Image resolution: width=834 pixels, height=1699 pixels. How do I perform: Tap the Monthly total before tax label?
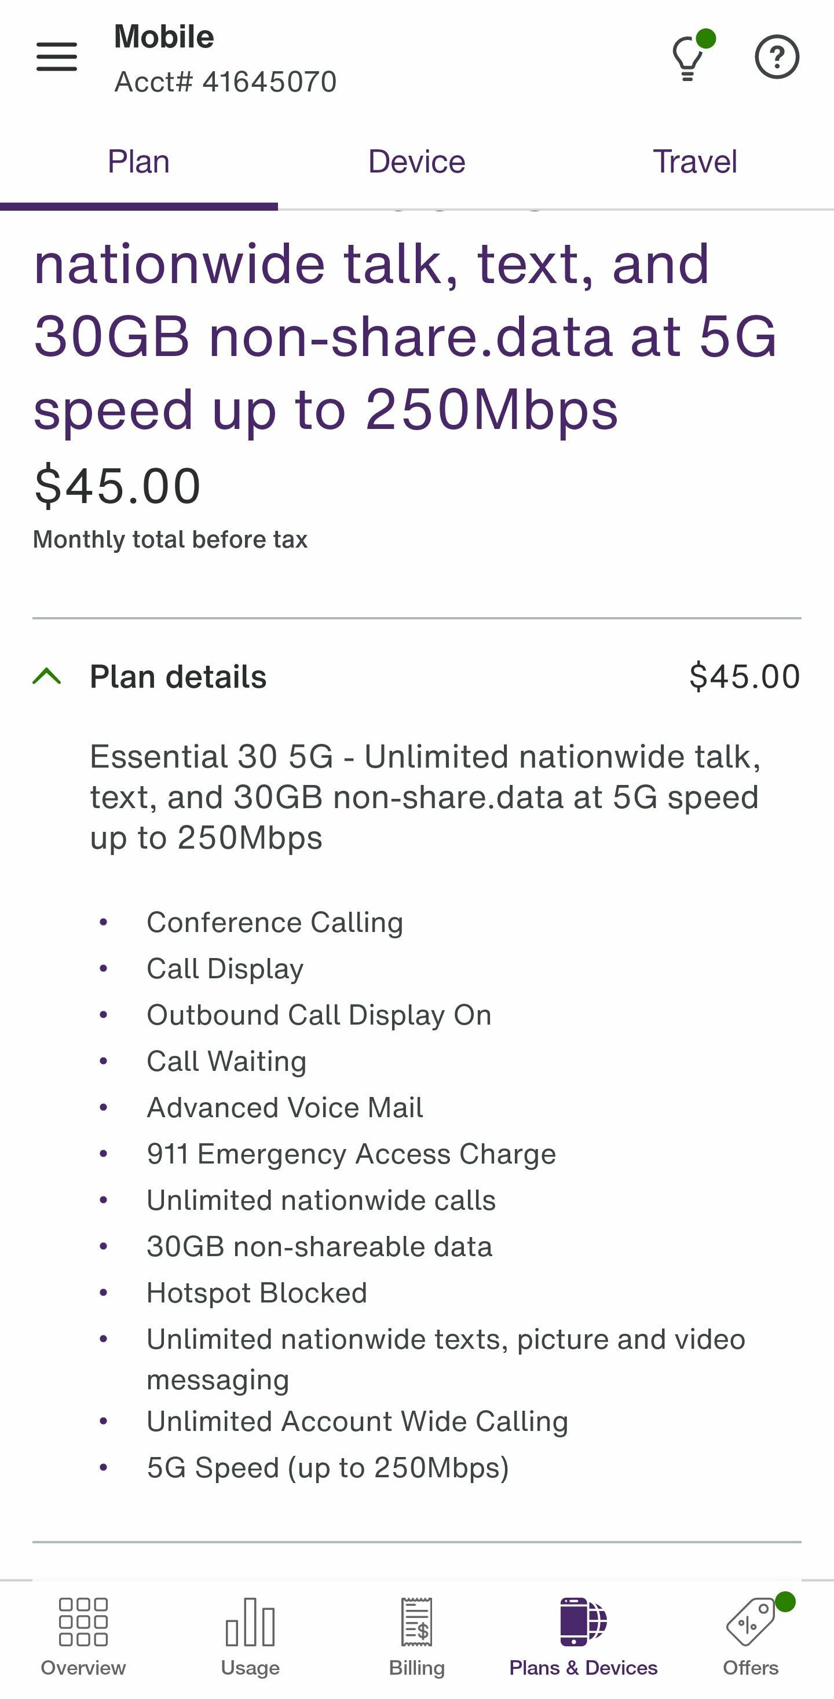170,540
